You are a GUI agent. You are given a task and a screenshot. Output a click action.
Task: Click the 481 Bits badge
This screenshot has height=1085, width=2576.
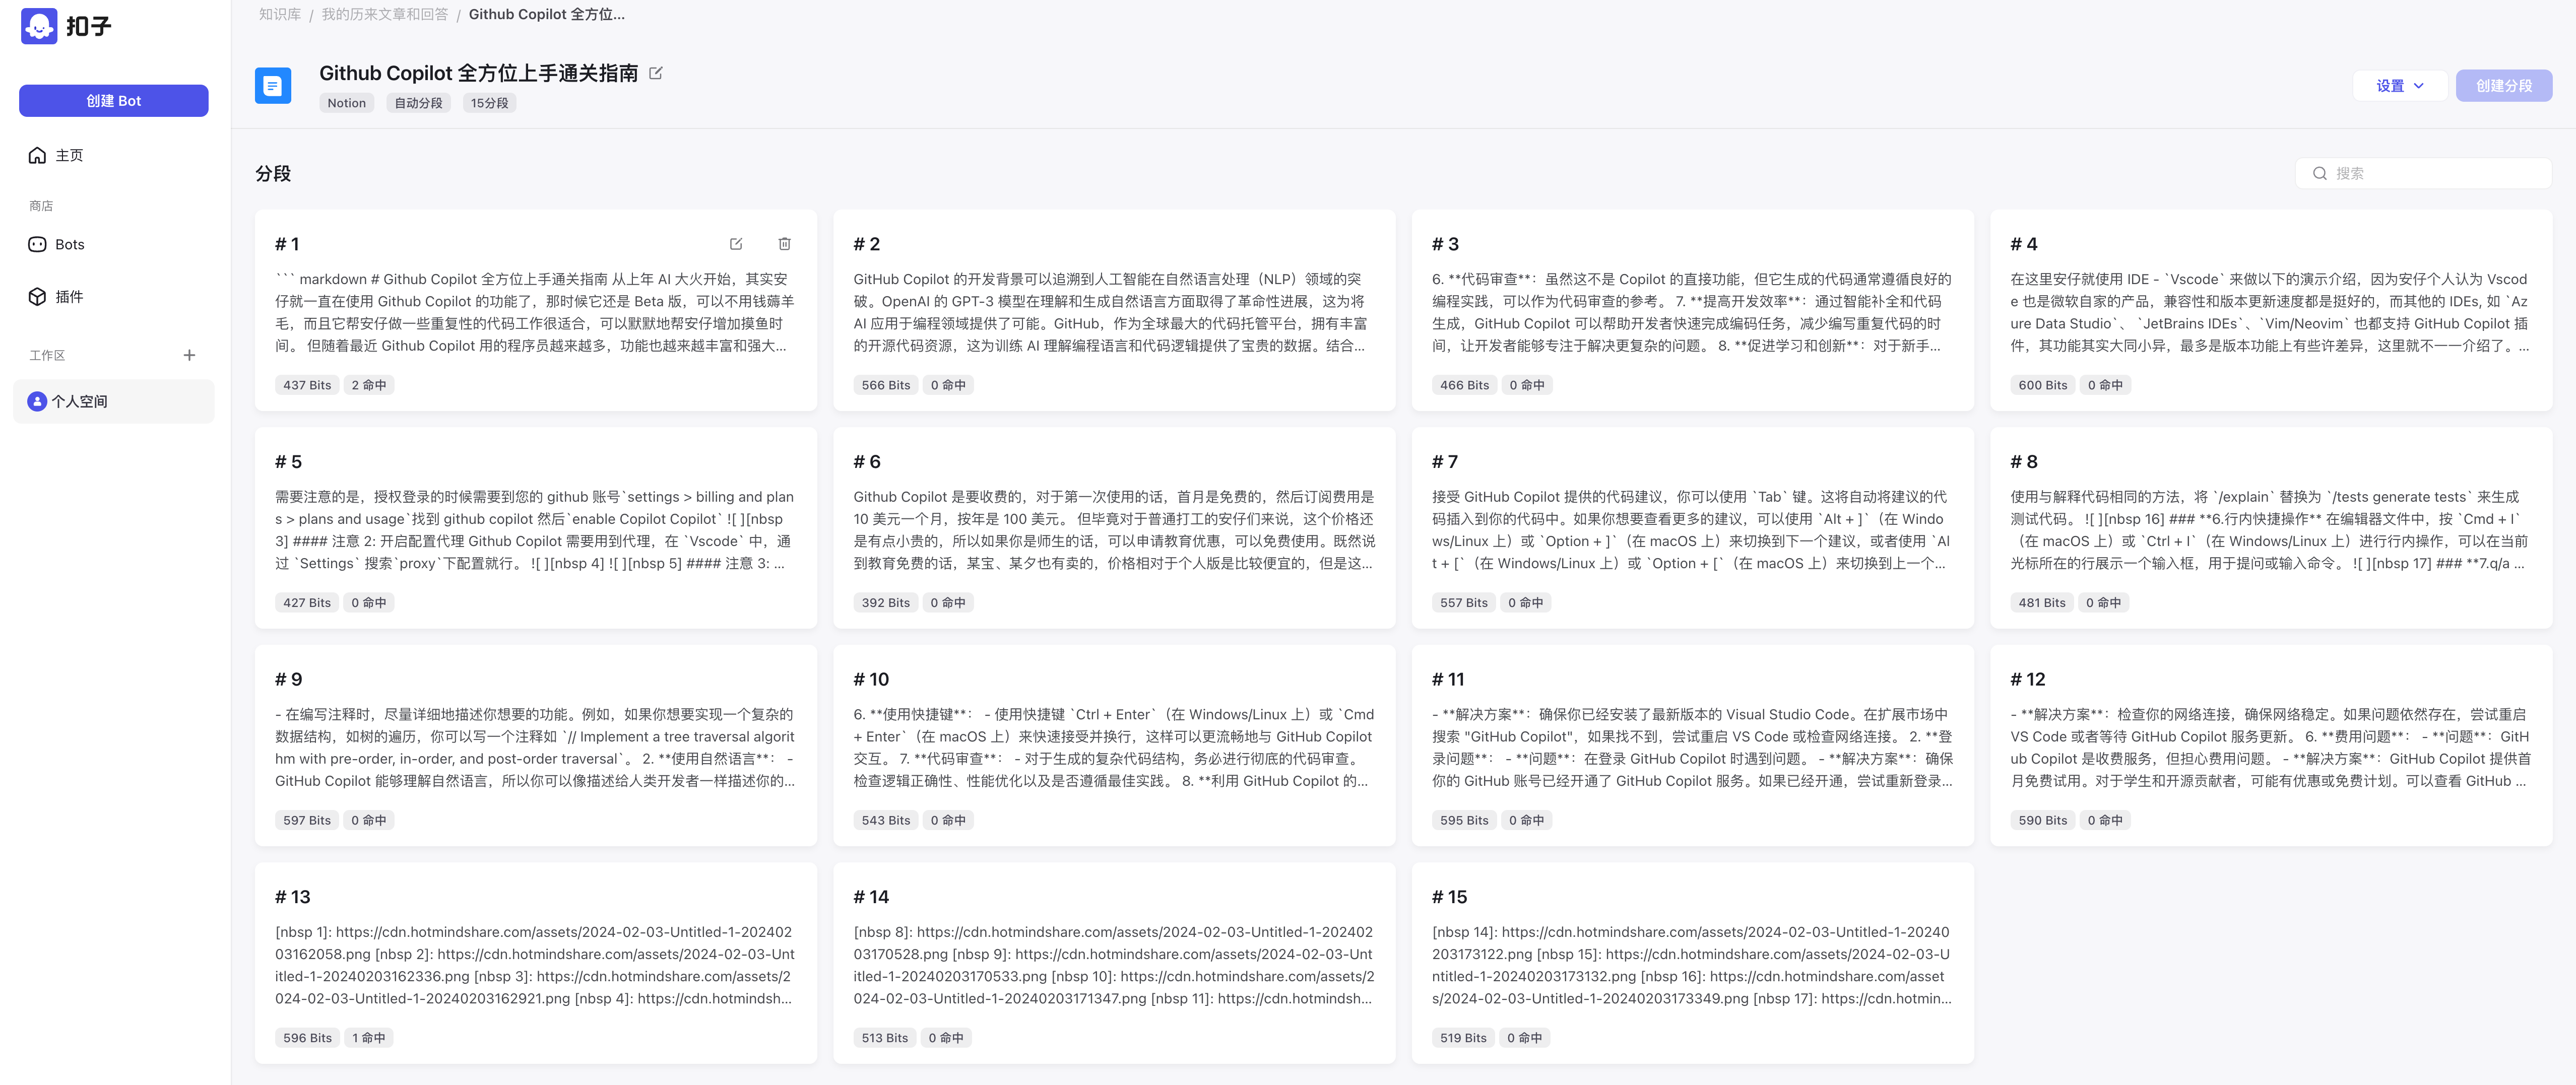pos(2042,603)
